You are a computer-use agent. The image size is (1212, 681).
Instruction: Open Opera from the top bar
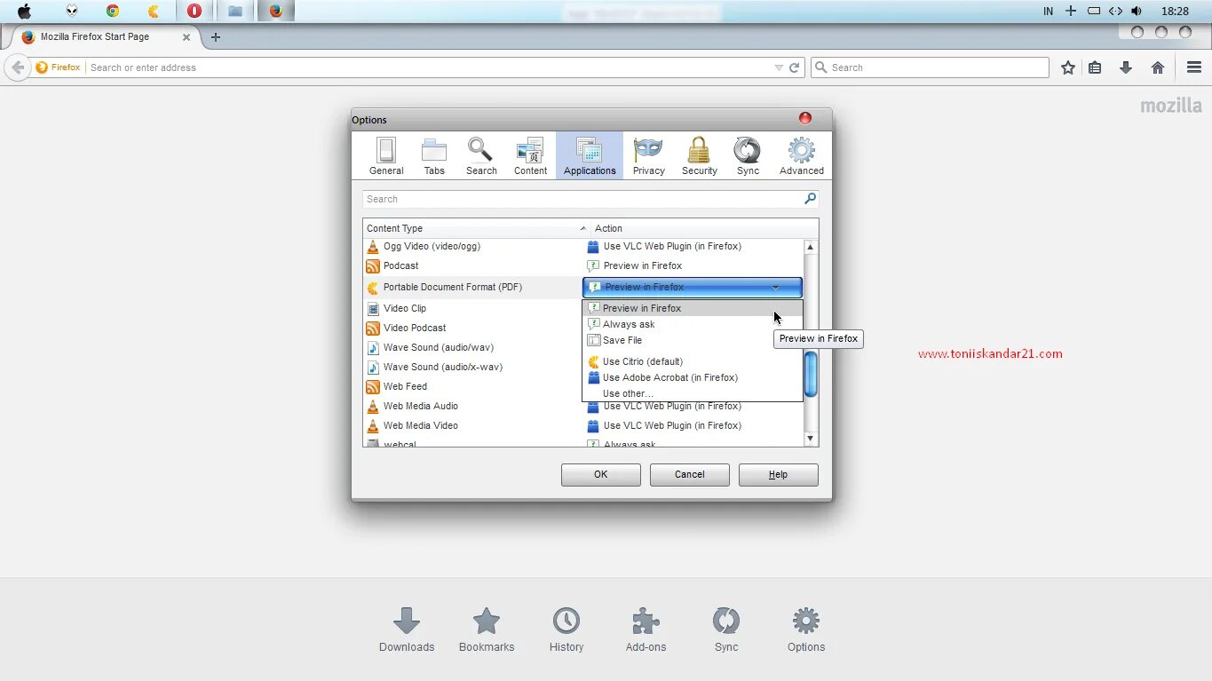pos(194,11)
